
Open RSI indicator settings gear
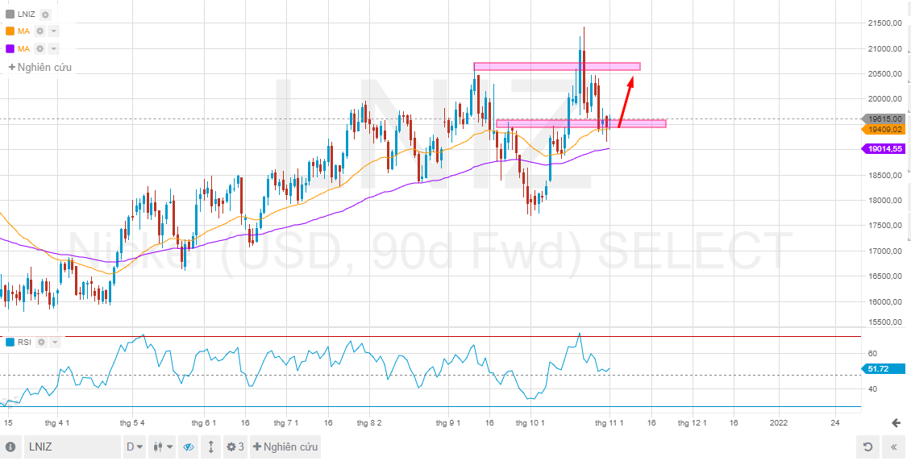[41, 342]
